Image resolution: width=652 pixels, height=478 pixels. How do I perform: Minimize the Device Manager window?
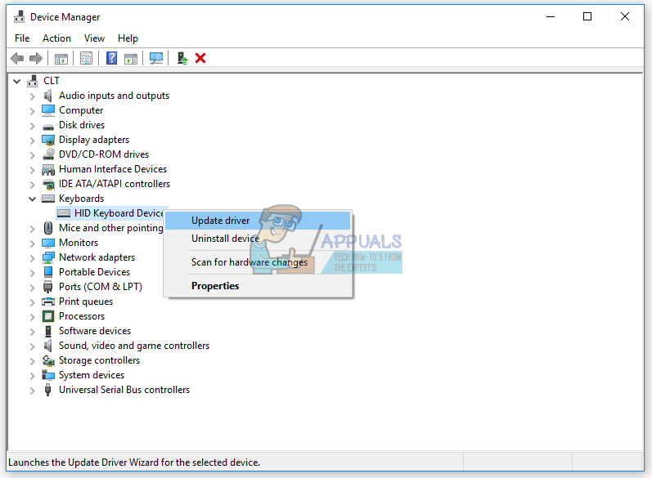click(551, 16)
